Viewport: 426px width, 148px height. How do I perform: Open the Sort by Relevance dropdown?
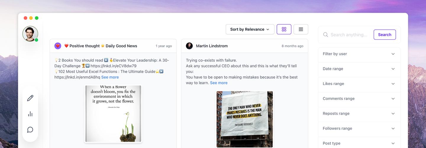point(250,29)
